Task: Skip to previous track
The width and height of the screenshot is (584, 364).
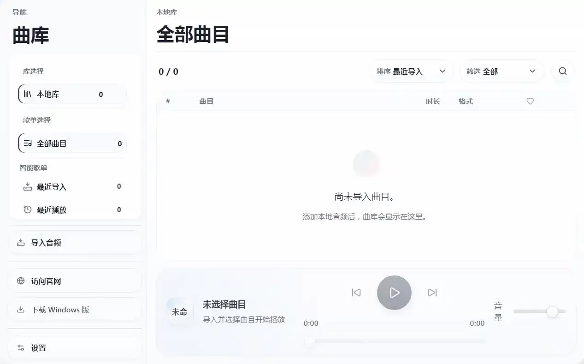Action: pyautogui.click(x=356, y=292)
